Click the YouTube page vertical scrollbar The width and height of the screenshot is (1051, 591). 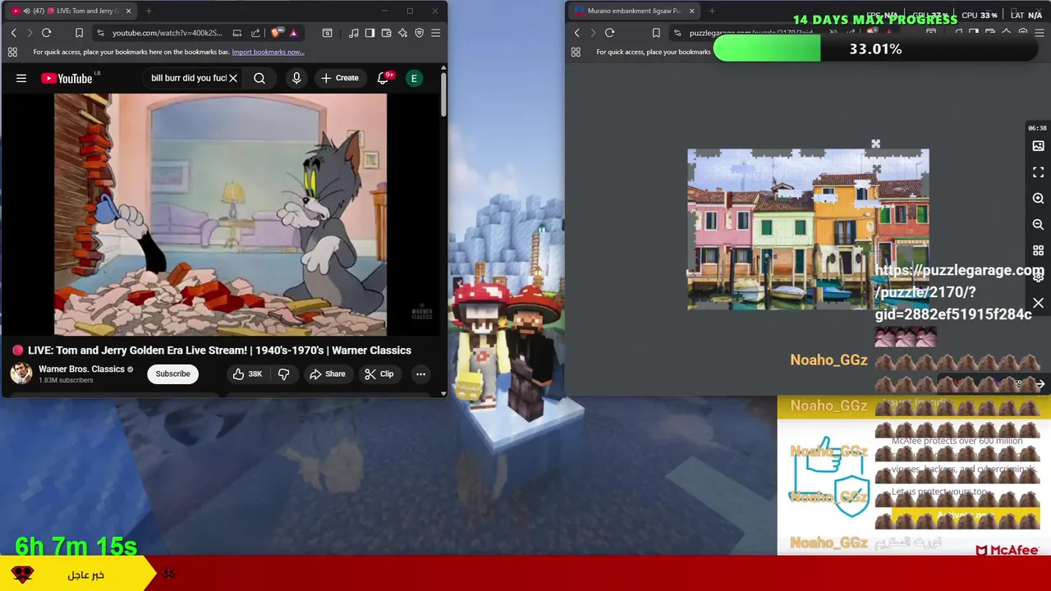[x=443, y=94]
